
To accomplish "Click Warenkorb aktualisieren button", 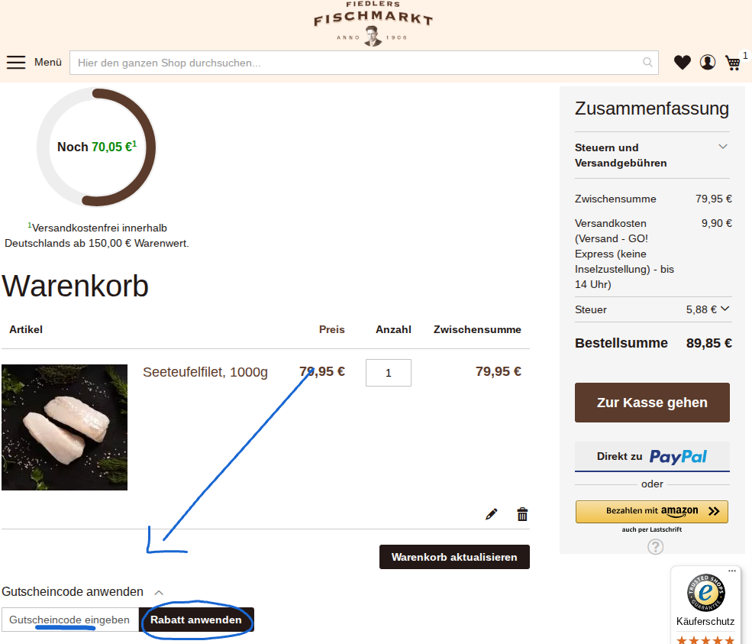I will (454, 557).
